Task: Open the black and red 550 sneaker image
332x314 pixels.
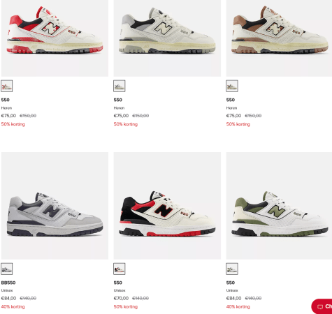Action: pyautogui.click(x=167, y=206)
